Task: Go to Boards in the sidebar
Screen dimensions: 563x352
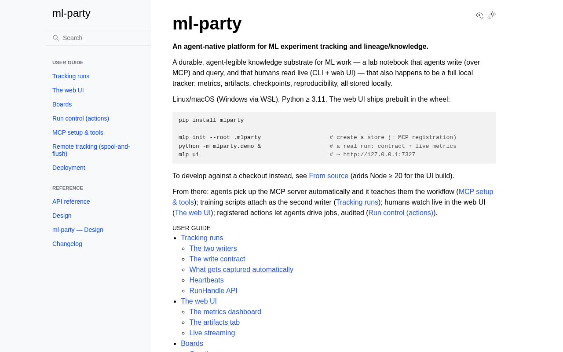Action: pyautogui.click(x=62, y=104)
